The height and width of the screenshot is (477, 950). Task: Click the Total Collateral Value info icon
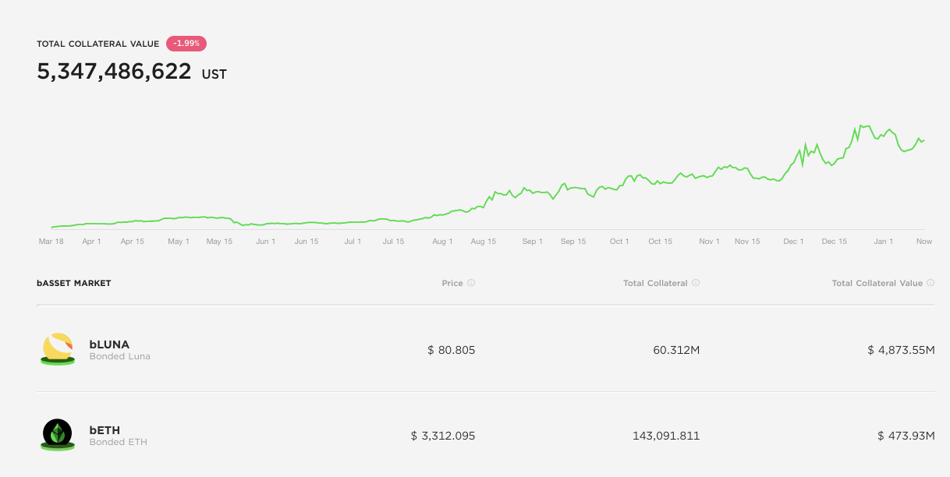931,283
